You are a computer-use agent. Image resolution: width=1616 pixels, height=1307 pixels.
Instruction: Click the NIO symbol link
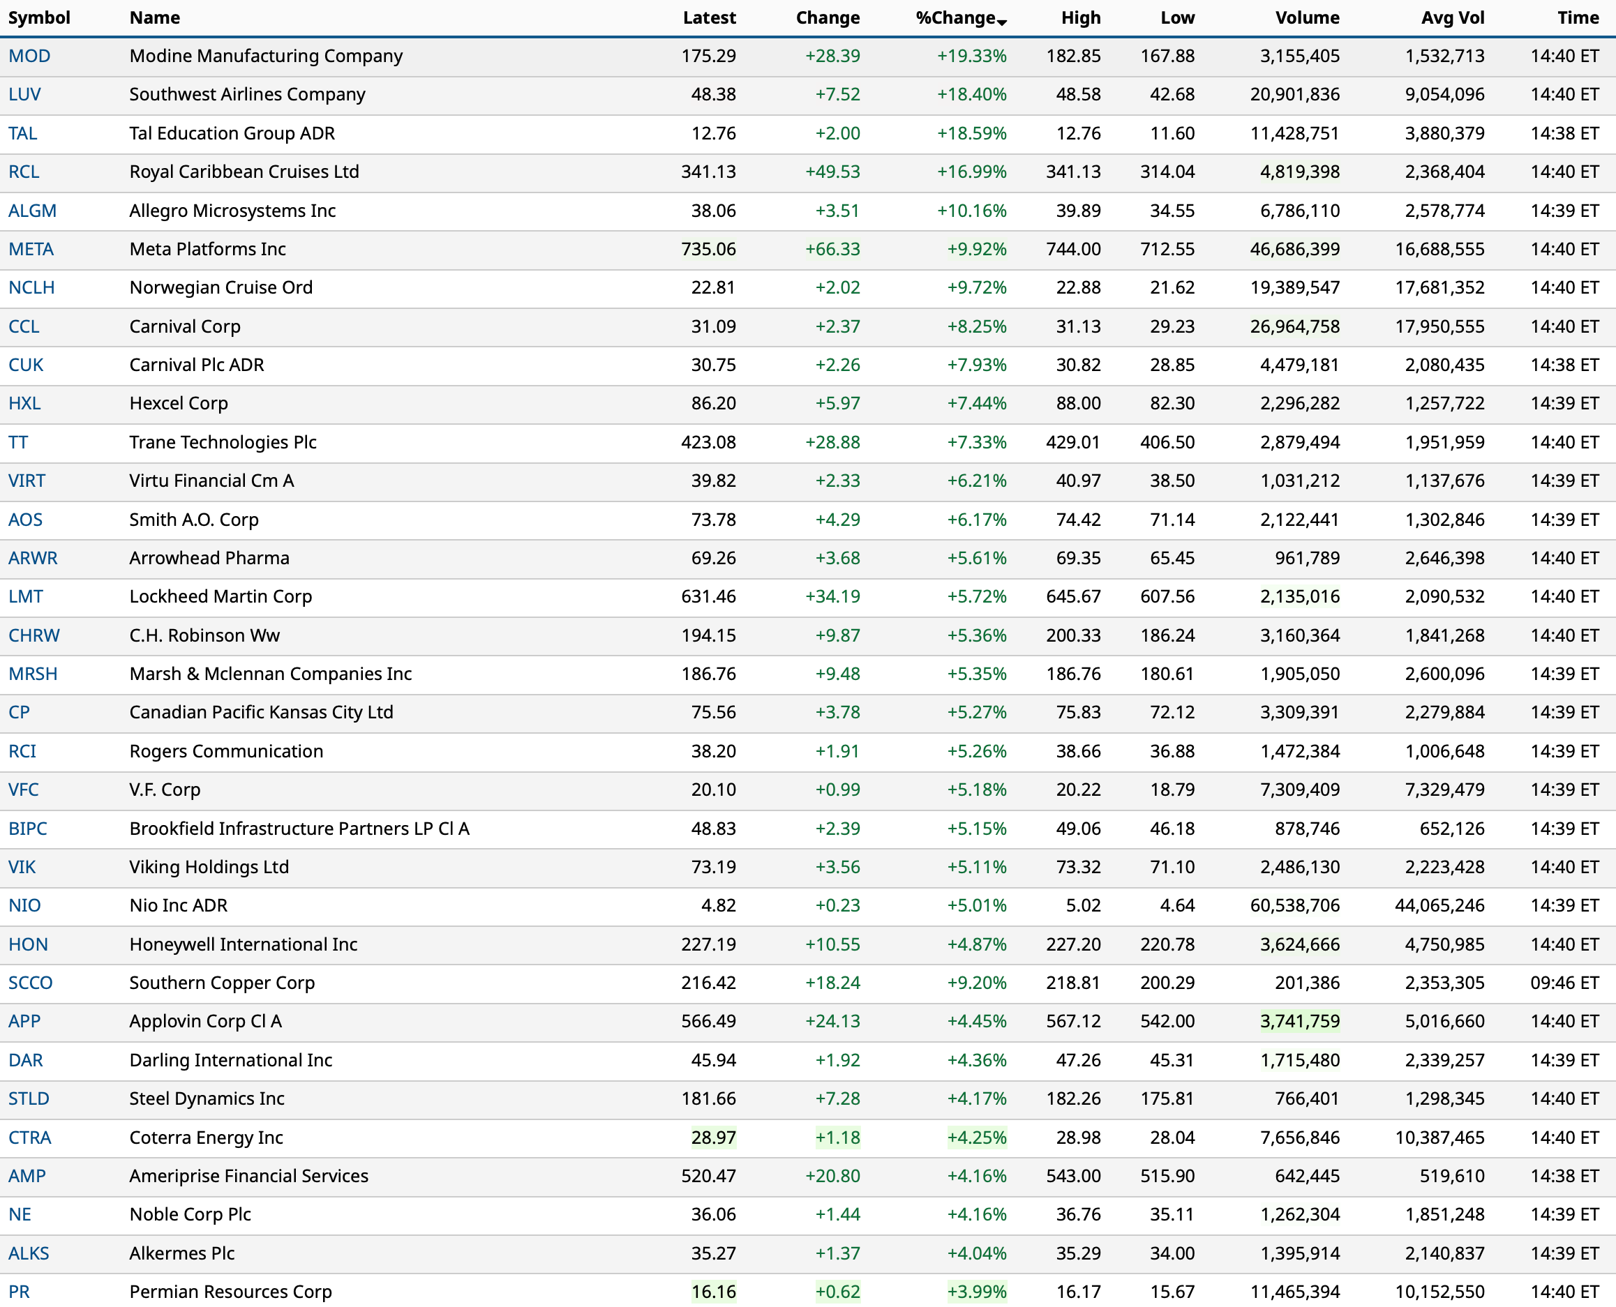pyautogui.click(x=25, y=905)
